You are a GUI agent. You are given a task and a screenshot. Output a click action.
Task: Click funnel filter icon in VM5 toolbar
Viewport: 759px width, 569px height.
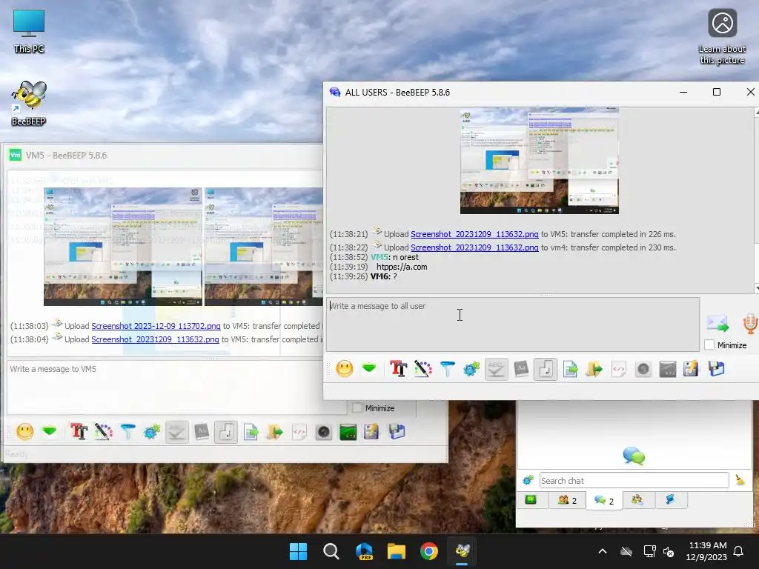[x=127, y=432]
